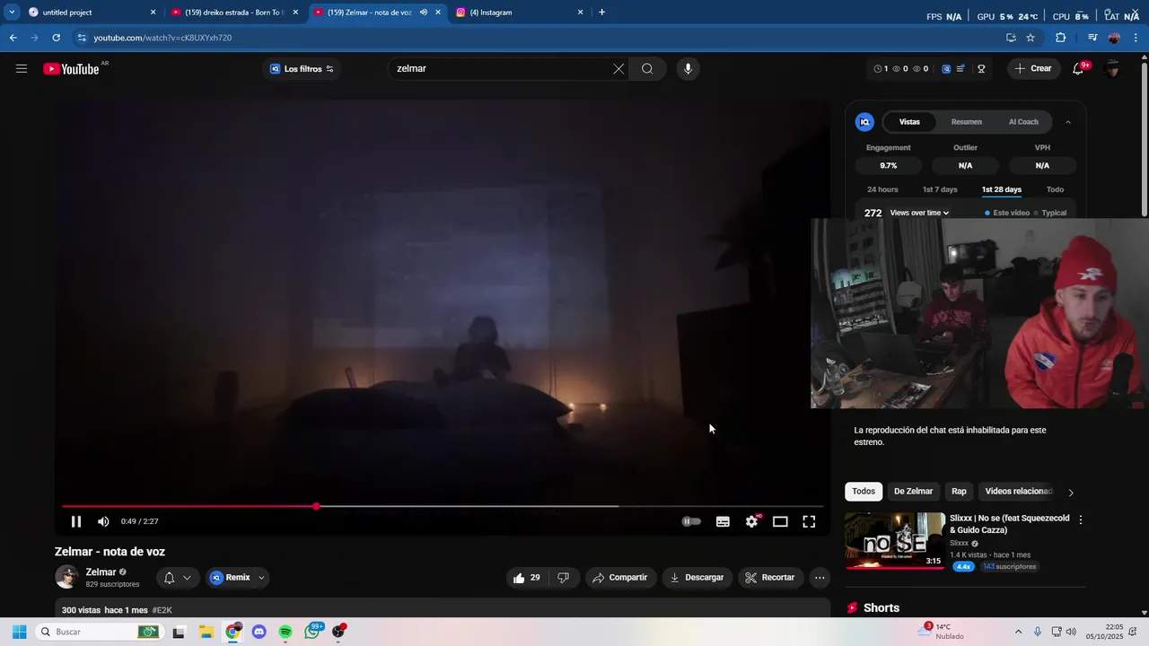Toggle Este vídeo chart series
The width and height of the screenshot is (1149, 646).
[x=1007, y=213]
